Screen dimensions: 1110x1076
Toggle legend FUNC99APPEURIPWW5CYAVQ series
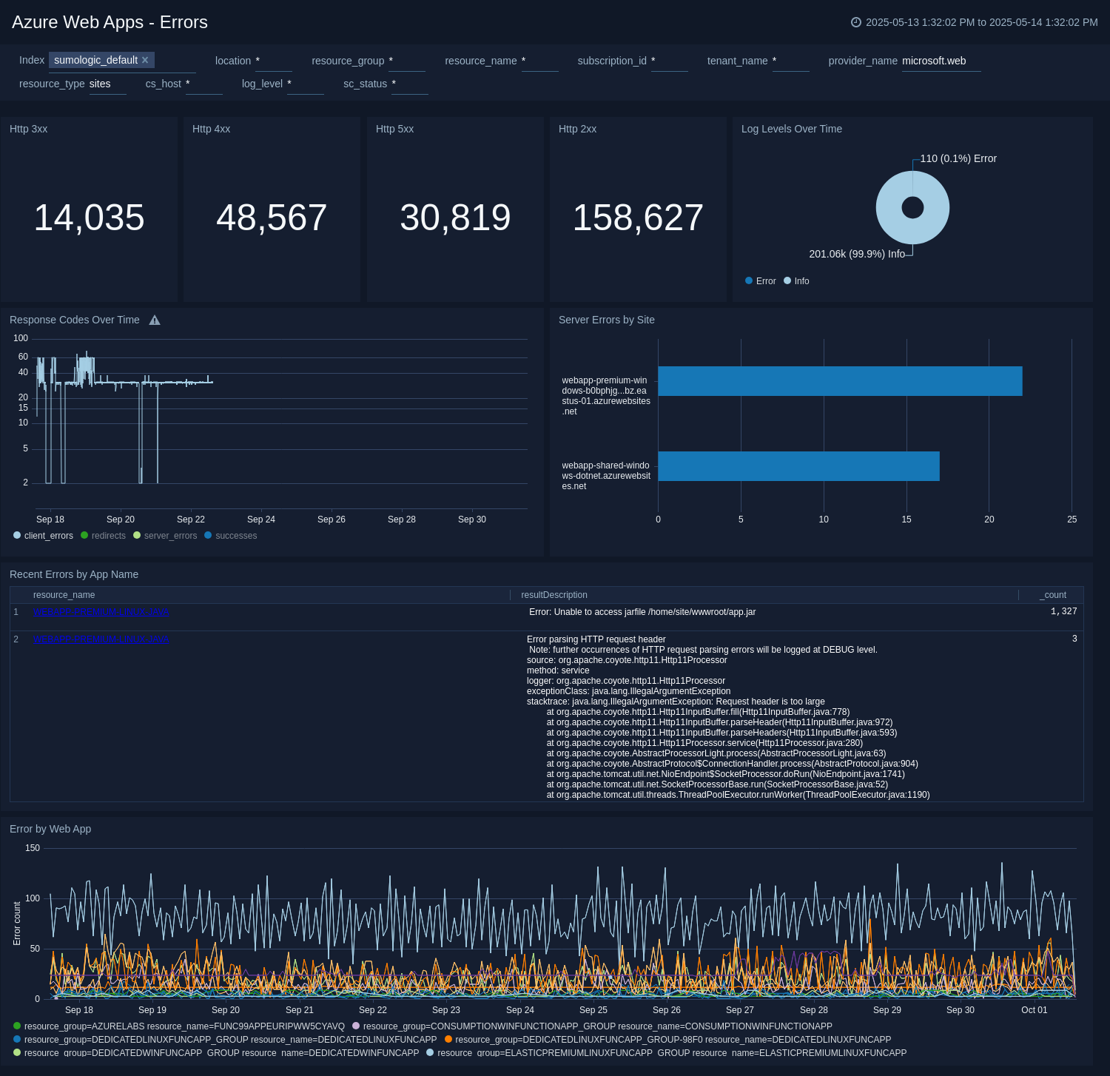[x=179, y=1026]
